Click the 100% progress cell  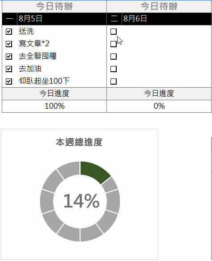click(x=54, y=106)
